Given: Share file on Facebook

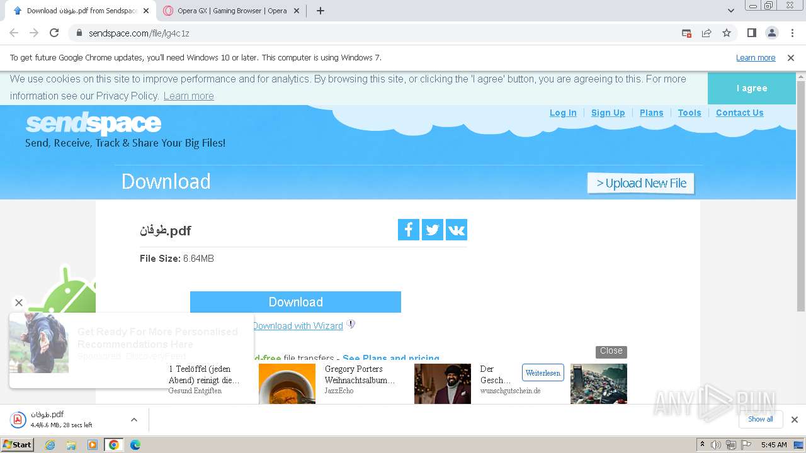Looking at the screenshot, I should [409, 230].
